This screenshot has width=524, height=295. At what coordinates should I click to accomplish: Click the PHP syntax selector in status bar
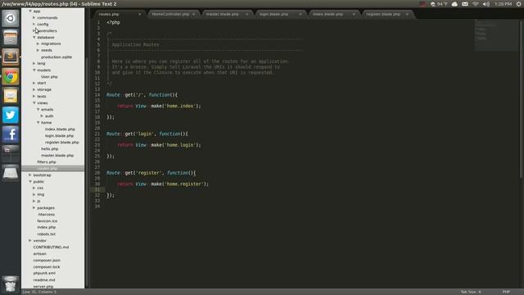tap(506, 292)
